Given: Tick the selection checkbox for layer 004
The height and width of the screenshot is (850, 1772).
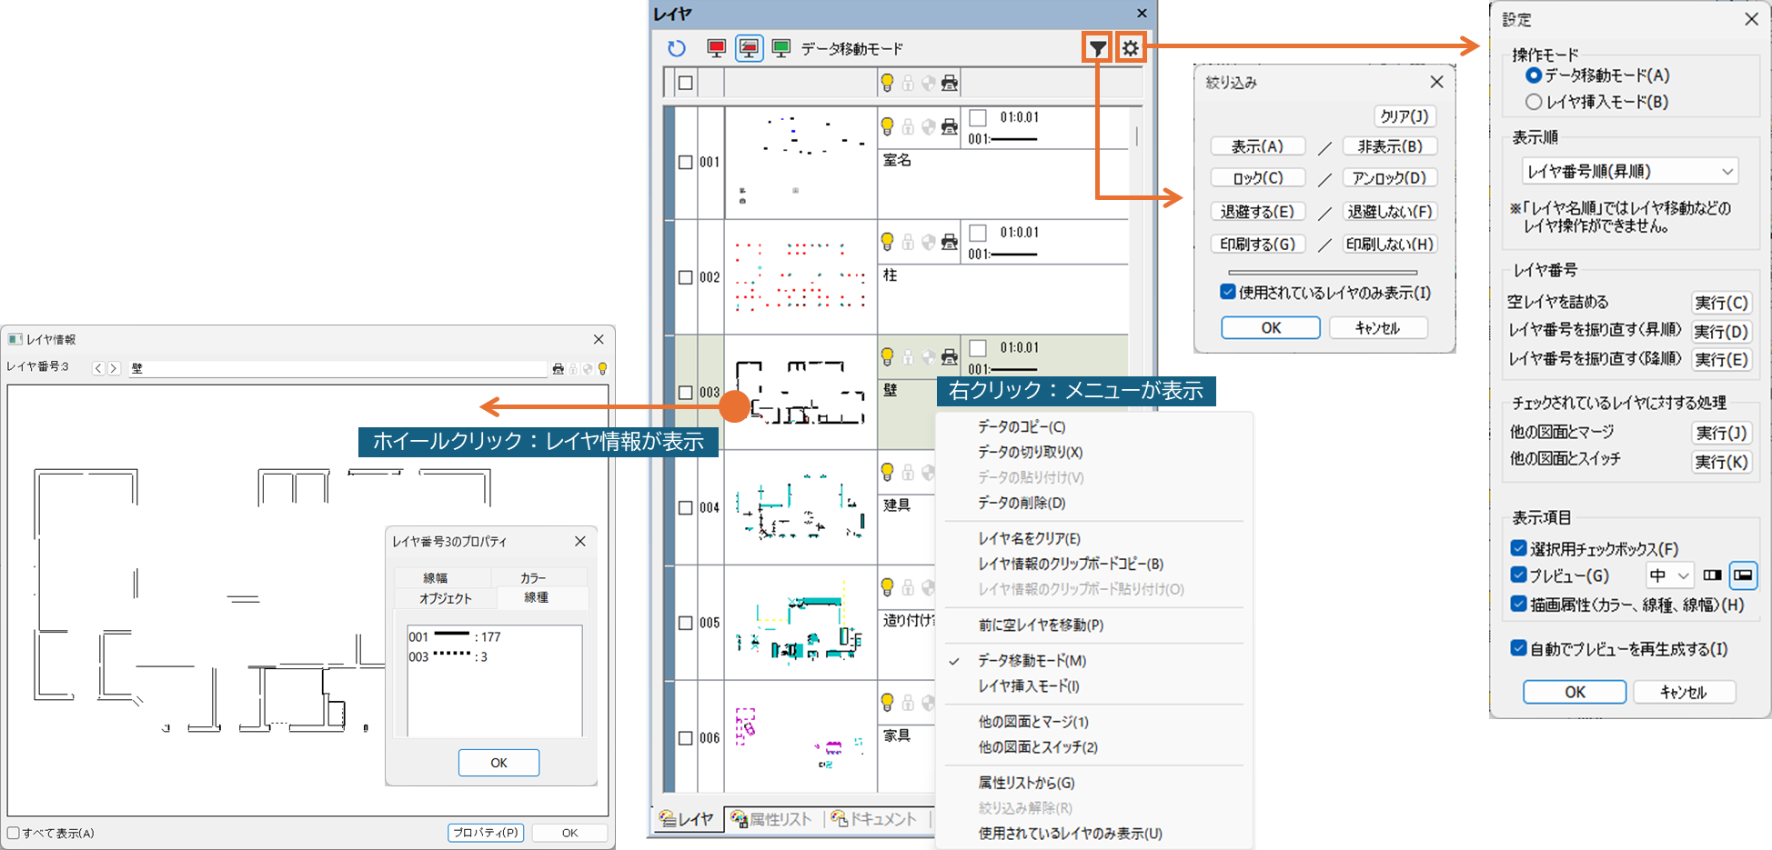Looking at the screenshot, I should [x=686, y=508].
